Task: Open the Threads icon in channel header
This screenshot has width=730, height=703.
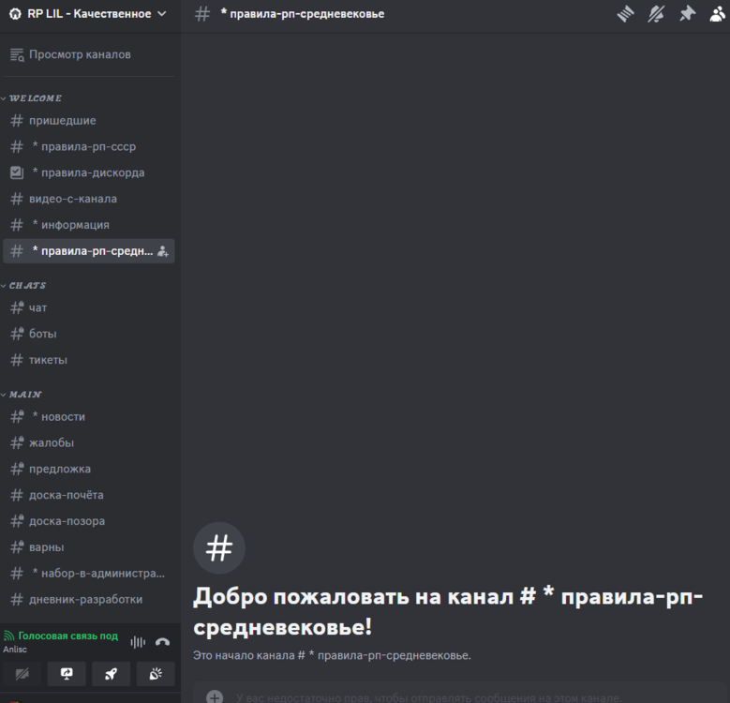Action: click(x=625, y=14)
